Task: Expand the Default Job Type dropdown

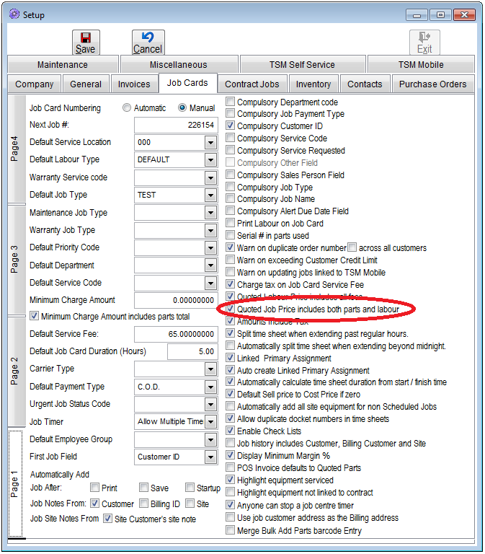Action: 210,195
